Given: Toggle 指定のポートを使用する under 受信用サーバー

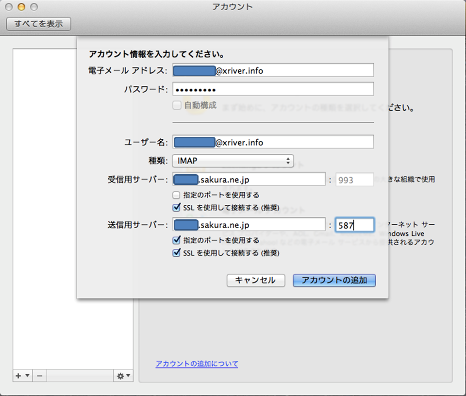Looking at the screenshot, I should click(x=177, y=195).
